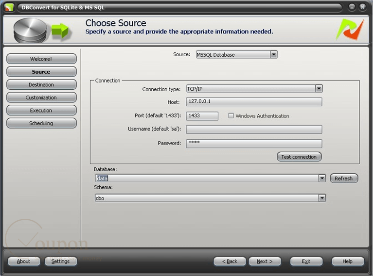Image resolution: width=373 pixels, height=276 pixels.
Task: Open the Customization step
Action: tap(41, 97)
